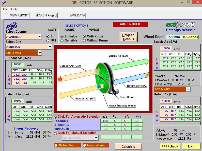Minimize the DRI Rotor Selection window
The image size is (202, 151).
pyautogui.click(x=182, y=2)
